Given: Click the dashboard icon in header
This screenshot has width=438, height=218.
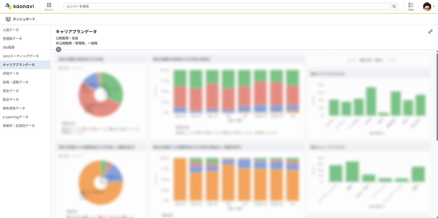Looking at the screenshot, I should pos(8,19).
